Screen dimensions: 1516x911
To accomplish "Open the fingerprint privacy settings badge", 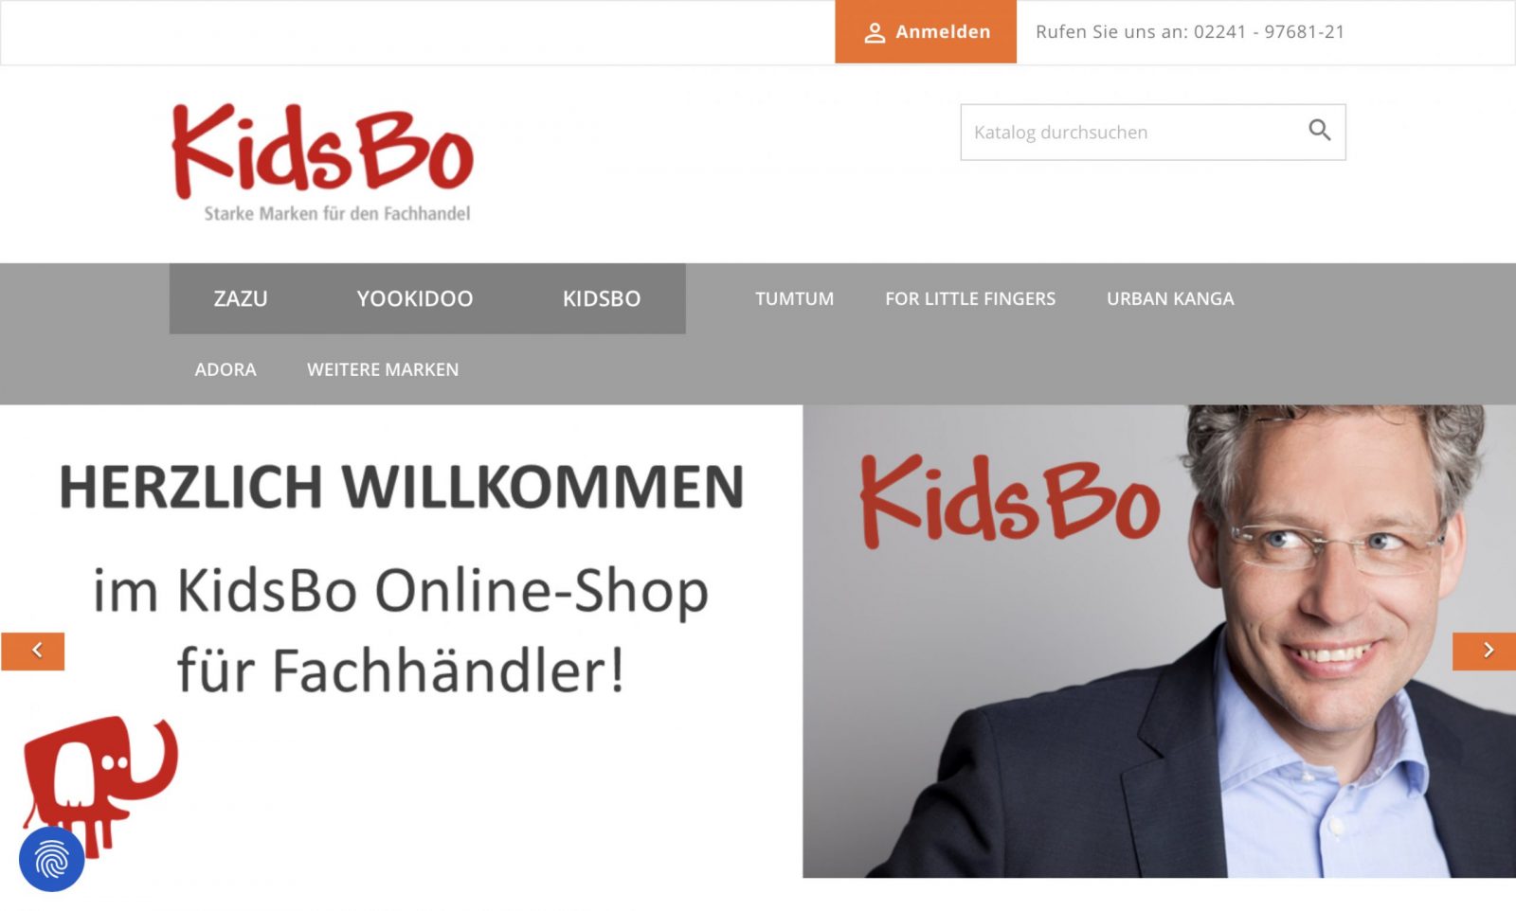I will point(52,859).
